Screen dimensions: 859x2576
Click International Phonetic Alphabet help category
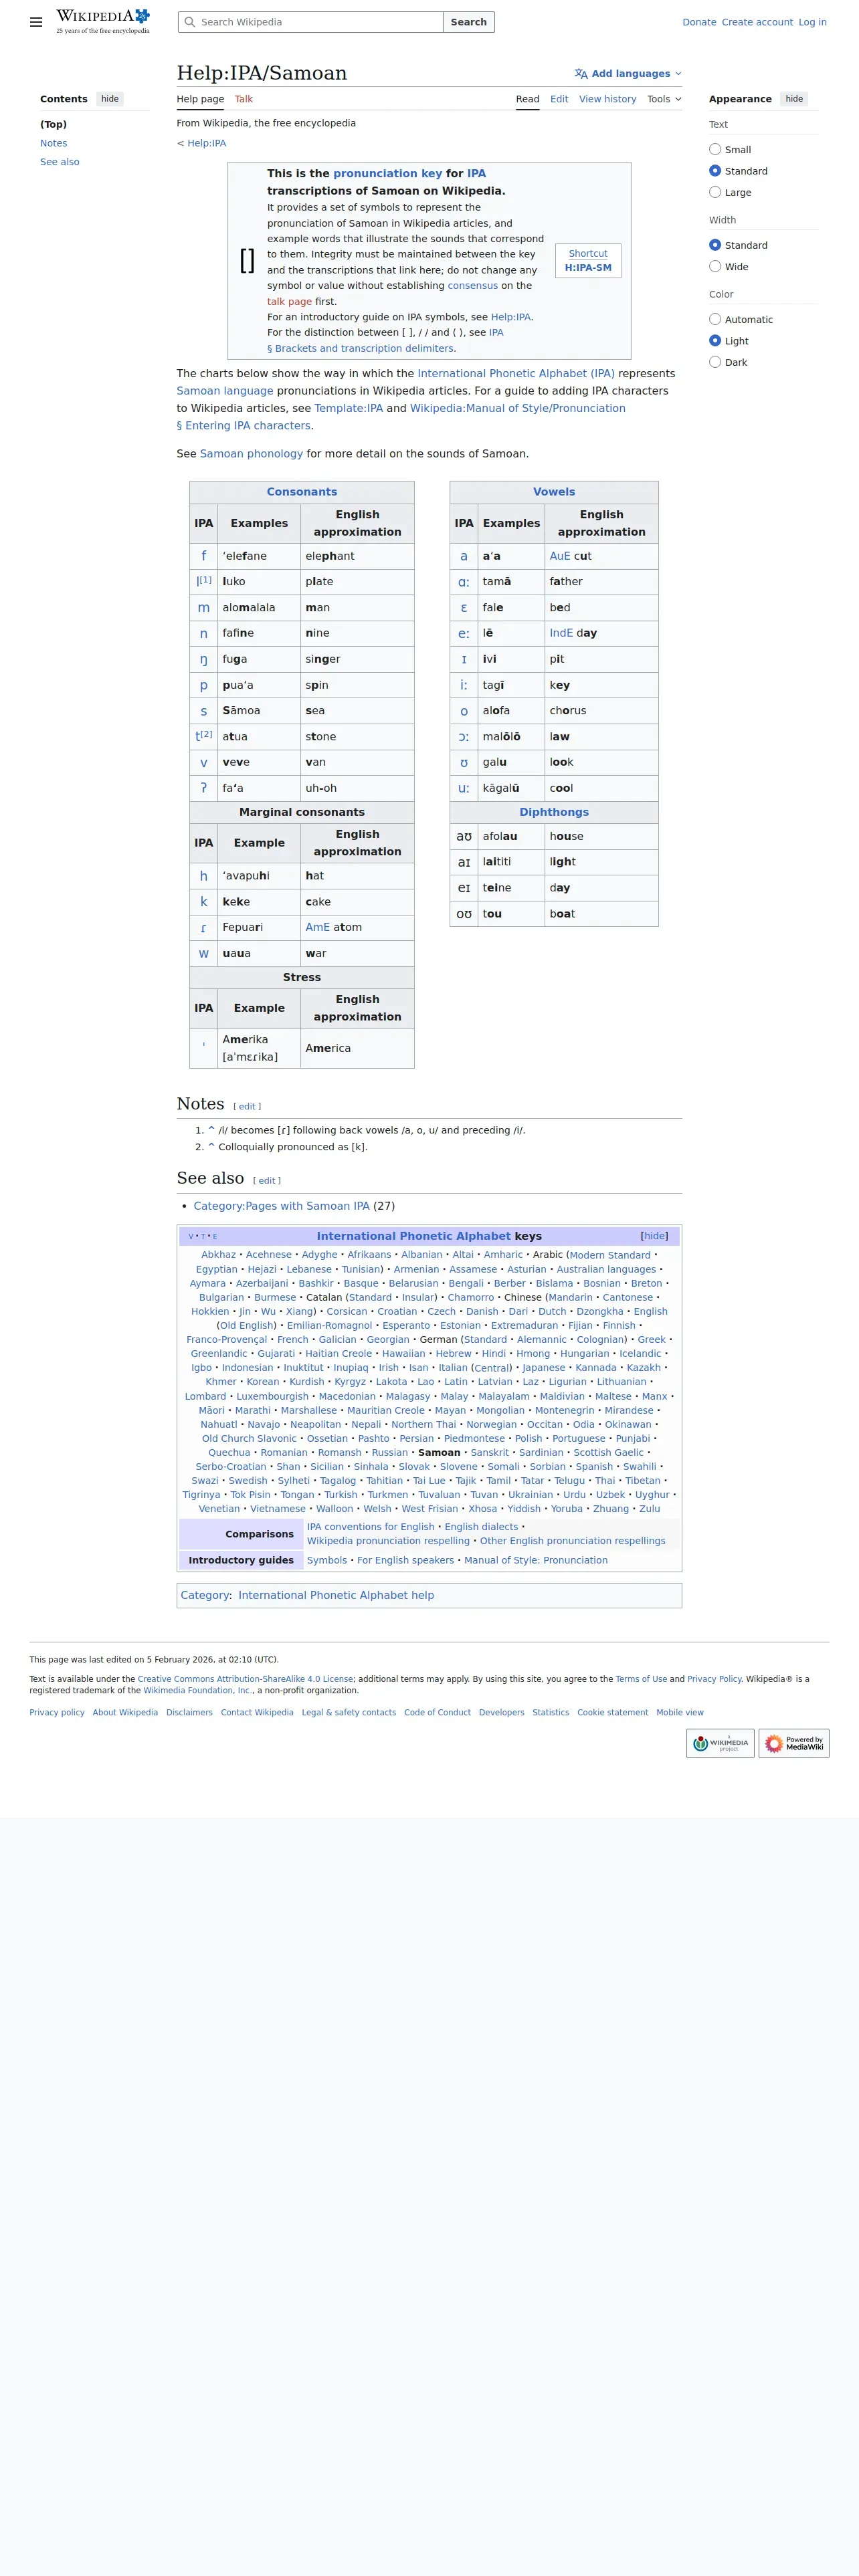tap(336, 1595)
